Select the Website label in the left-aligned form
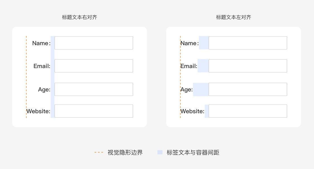 (x=192, y=111)
